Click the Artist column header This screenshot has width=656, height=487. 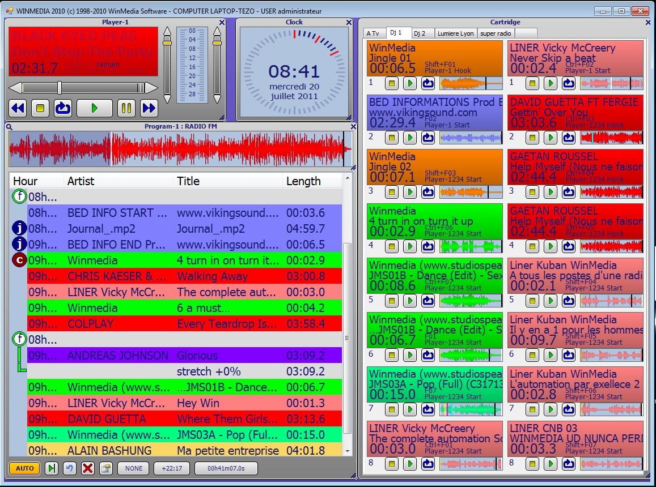(118, 181)
